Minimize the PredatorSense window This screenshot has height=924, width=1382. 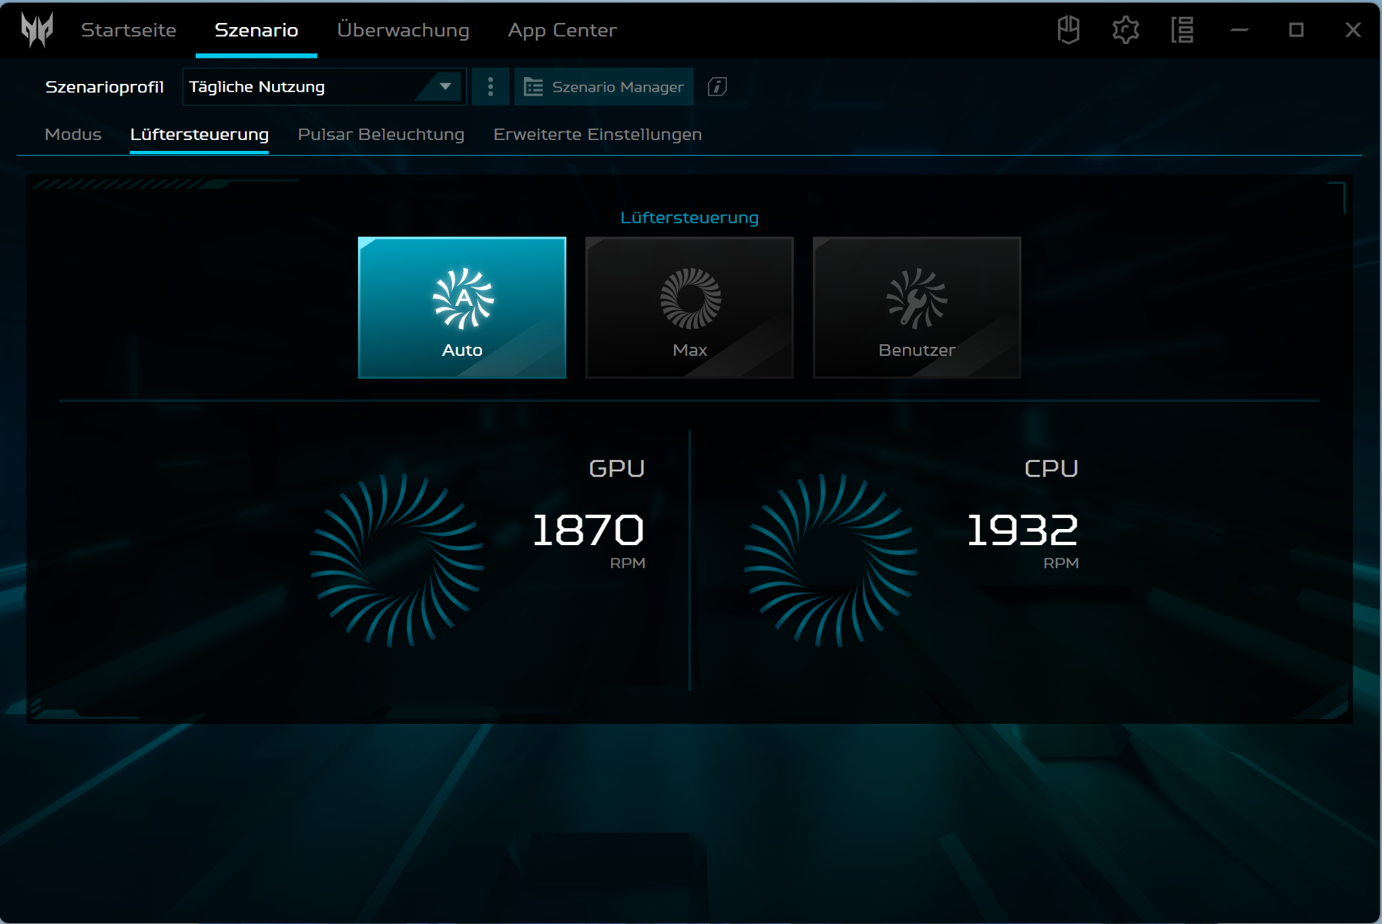[1239, 30]
